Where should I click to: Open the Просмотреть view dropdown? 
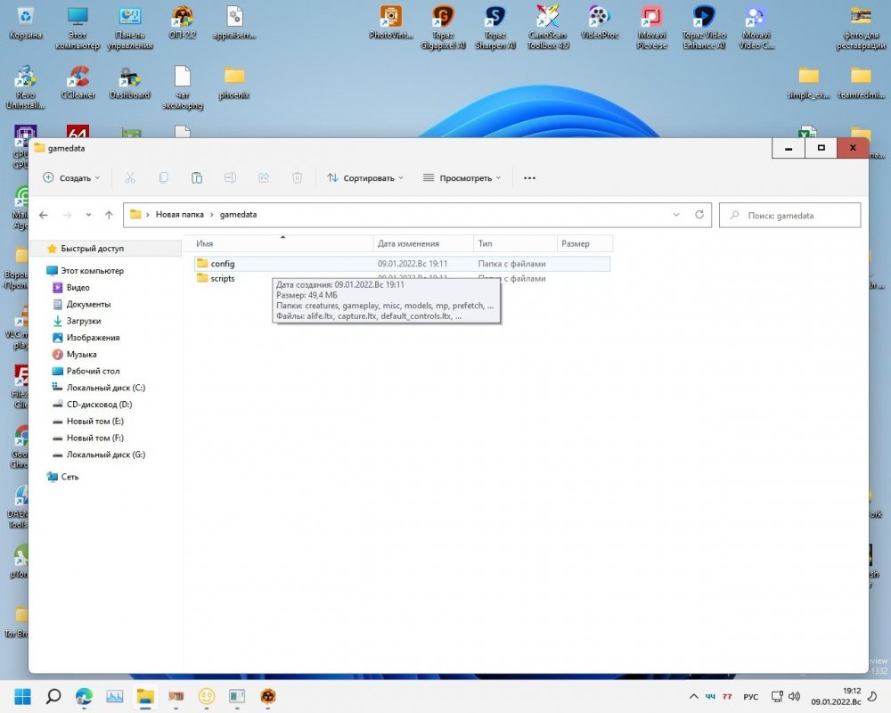[462, 178]
